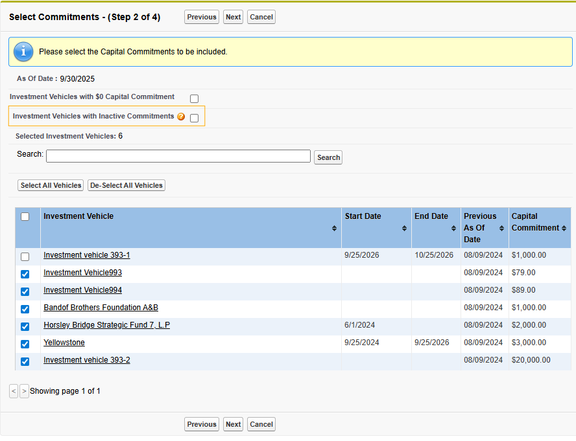Click De-Select All Vehicles button
This screenshot has height=441, width=576.
pos(126,185)
